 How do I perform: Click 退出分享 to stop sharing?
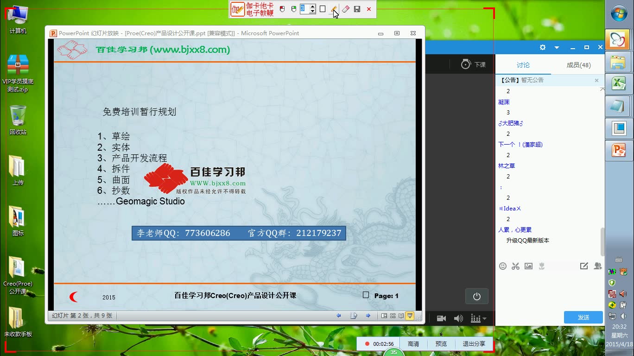pos(474,344)
